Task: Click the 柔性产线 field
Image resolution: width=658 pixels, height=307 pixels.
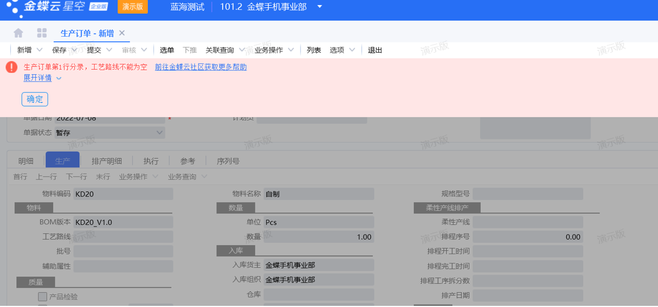Action: click(x=528, y=222)
